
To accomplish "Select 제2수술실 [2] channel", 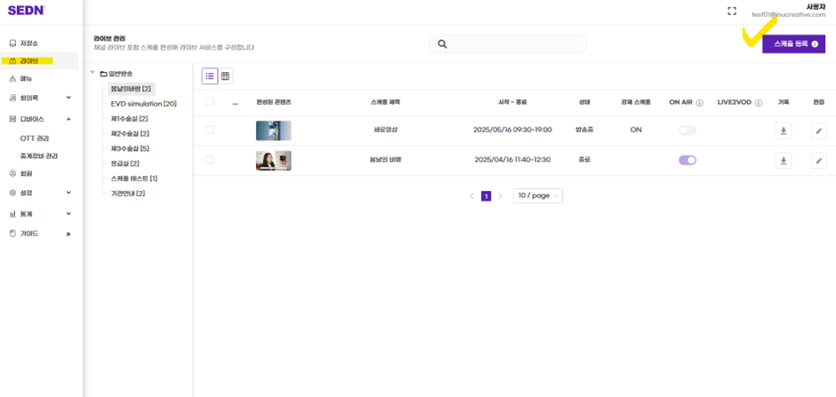I will point(130,133).
